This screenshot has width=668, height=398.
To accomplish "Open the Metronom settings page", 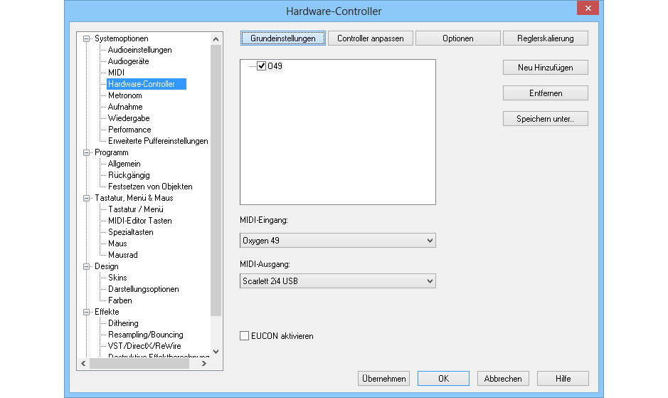I will coord(124,95).
